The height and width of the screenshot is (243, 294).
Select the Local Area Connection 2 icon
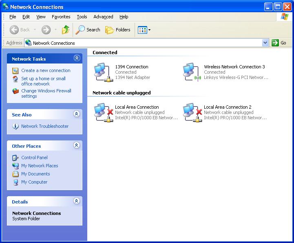tap(192, 113)
